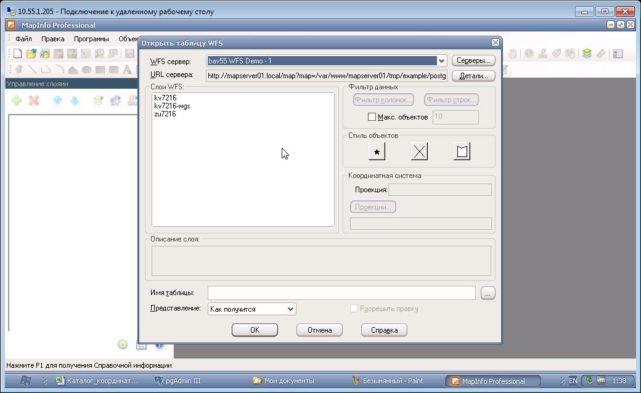Click the Отмена button
The image size is (641, 393).
(x=319, y=330)
